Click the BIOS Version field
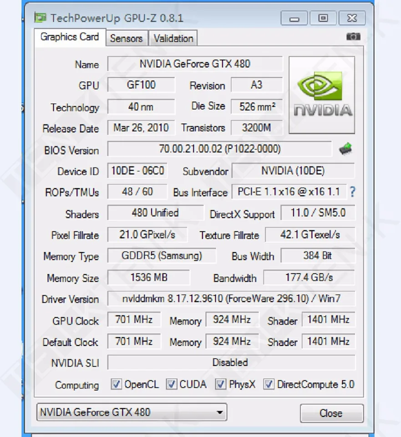The height and width of the screenshot is (437, 401). tap(219, 149)
